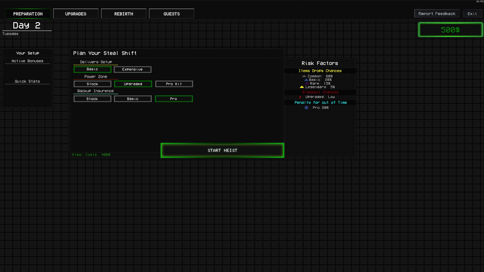Select Basic backup insurance option
The height and width of the screenshot is (272, 484).
133,98
